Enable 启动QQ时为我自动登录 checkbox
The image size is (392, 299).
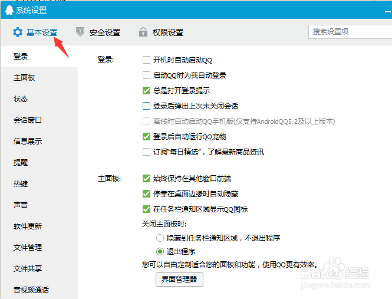(x=146, y=75)
